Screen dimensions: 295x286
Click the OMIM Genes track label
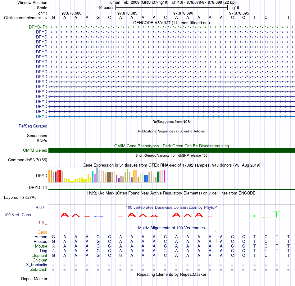35,150
